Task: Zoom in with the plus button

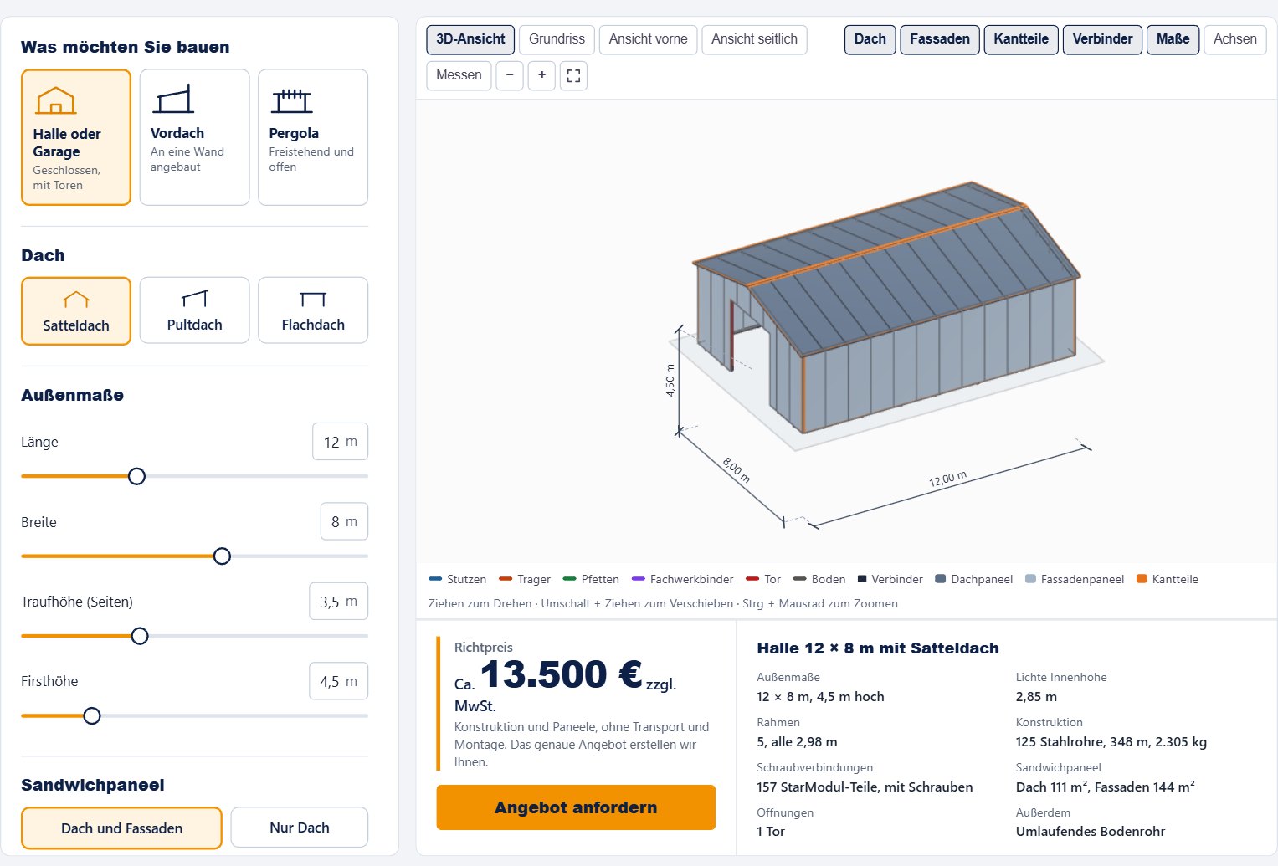Action: pos(542,75)
